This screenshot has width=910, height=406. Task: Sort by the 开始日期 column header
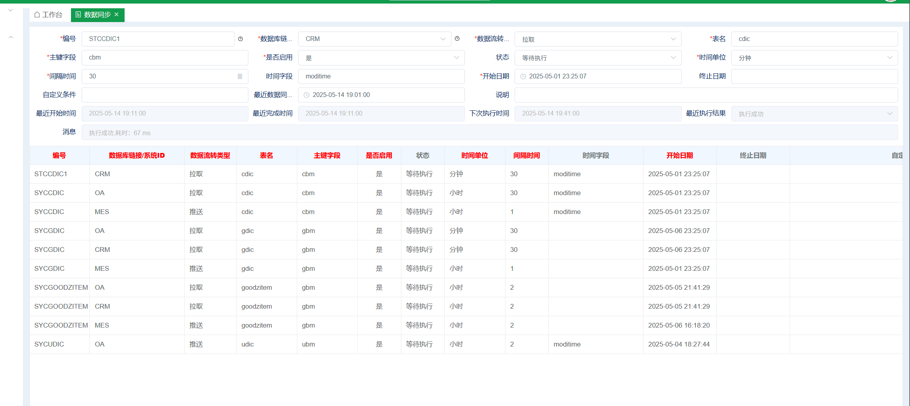point(679,156)
